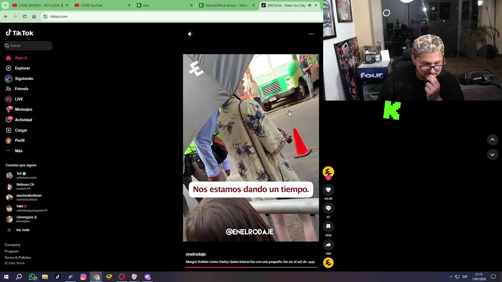
Task: Go to previous video with up chevron
Action: (x=493, y=139)
